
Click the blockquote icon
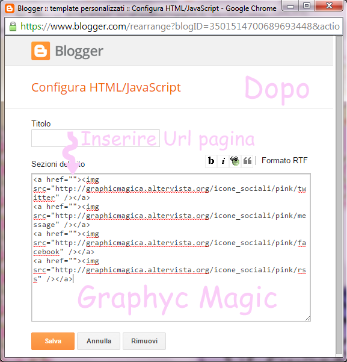(247, 161)
